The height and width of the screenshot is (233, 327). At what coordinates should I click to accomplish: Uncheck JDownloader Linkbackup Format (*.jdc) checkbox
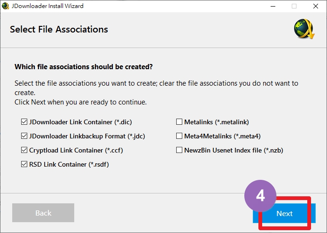click(x=24, y=136)
